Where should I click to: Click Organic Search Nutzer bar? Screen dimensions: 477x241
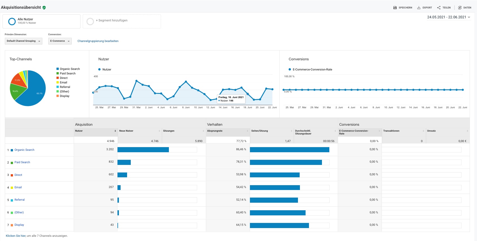[143, 150]
